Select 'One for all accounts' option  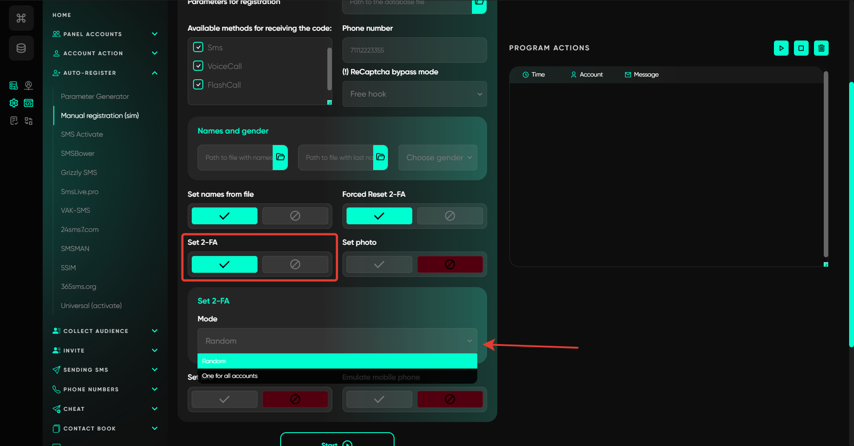(230, 376)
